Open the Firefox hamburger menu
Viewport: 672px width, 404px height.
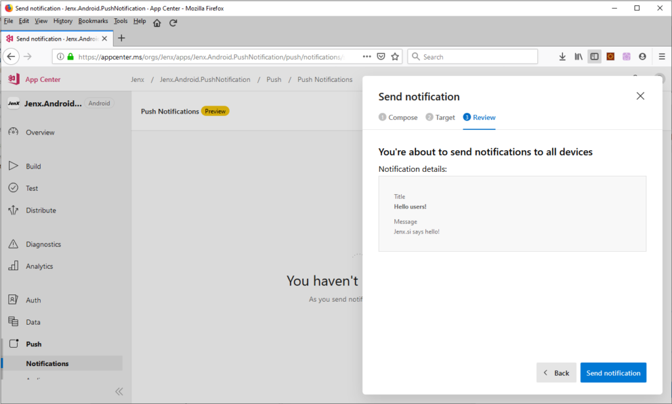pyautogui.click(x=662, y=56)
